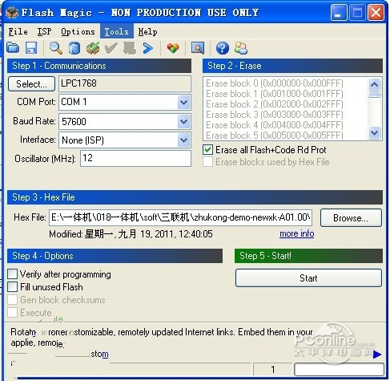Viewport: 390px width, 381px height.
Task: Minimize the Flash Magic window
Action: (339, 13)
